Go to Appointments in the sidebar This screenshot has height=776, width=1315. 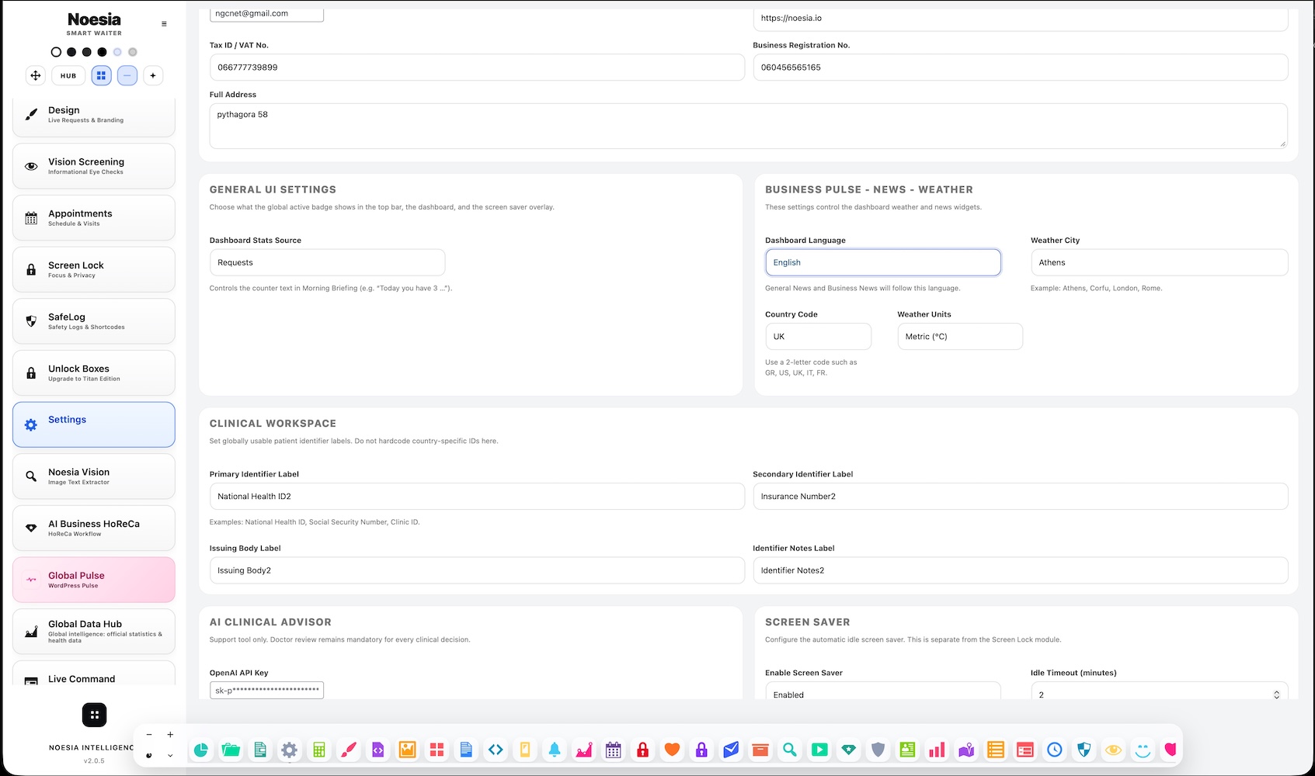(x=94, y=218)
